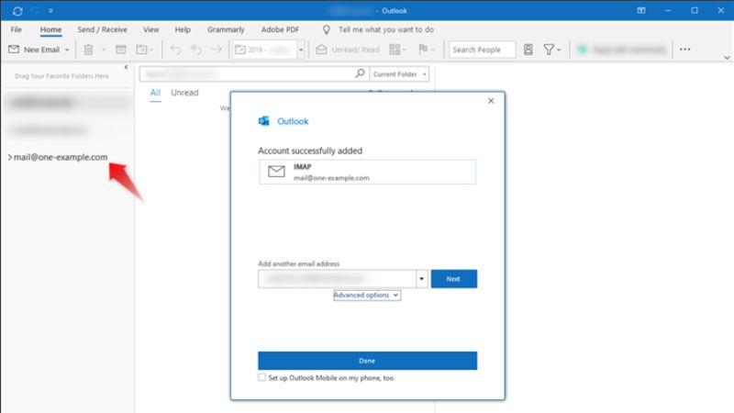The width and height of the screenshot is (734, 413).
Task: Open the ribbon more commands ellipsis
Action: pyautogui.click(x=684, y=50)
